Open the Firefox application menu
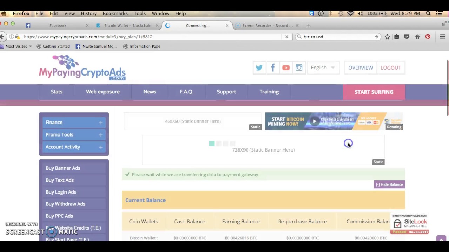The width and height of the screenshot is (449, 252). pyautogui.click(x=21, y=13)
